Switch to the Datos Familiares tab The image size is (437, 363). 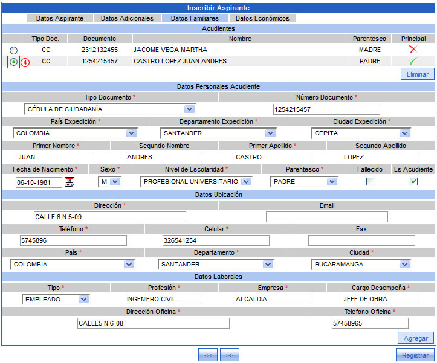pos(195,18)
